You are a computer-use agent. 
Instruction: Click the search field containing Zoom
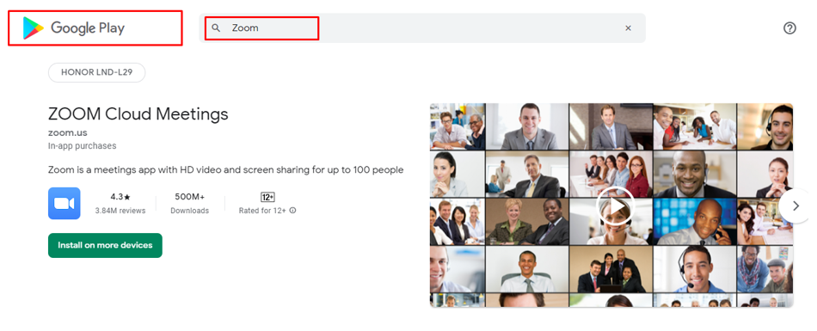[422, 28]
